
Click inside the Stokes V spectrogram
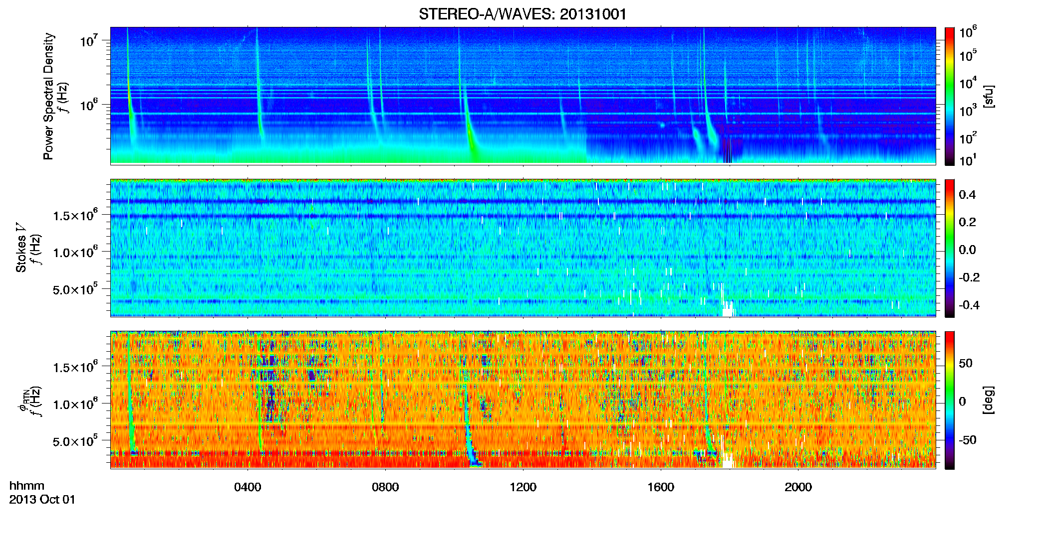[x=523, y=248]
